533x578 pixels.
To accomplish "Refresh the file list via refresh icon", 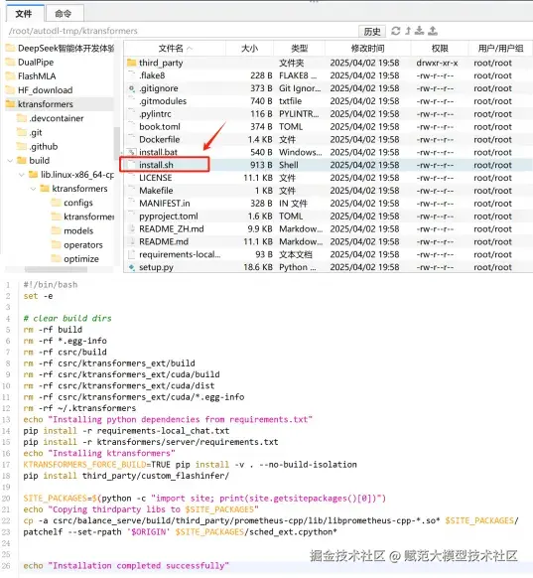I will coord(396,31).
